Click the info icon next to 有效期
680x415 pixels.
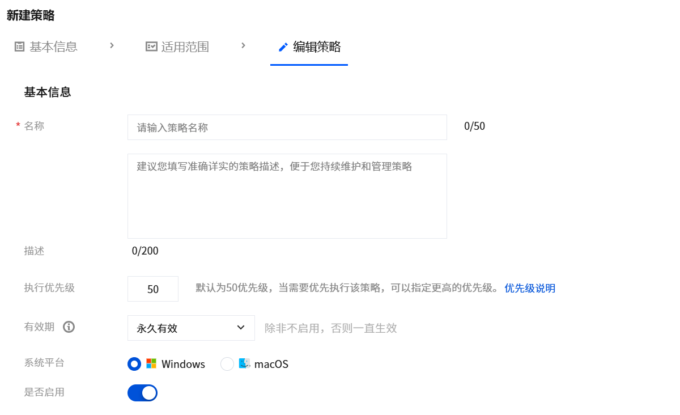69,327
